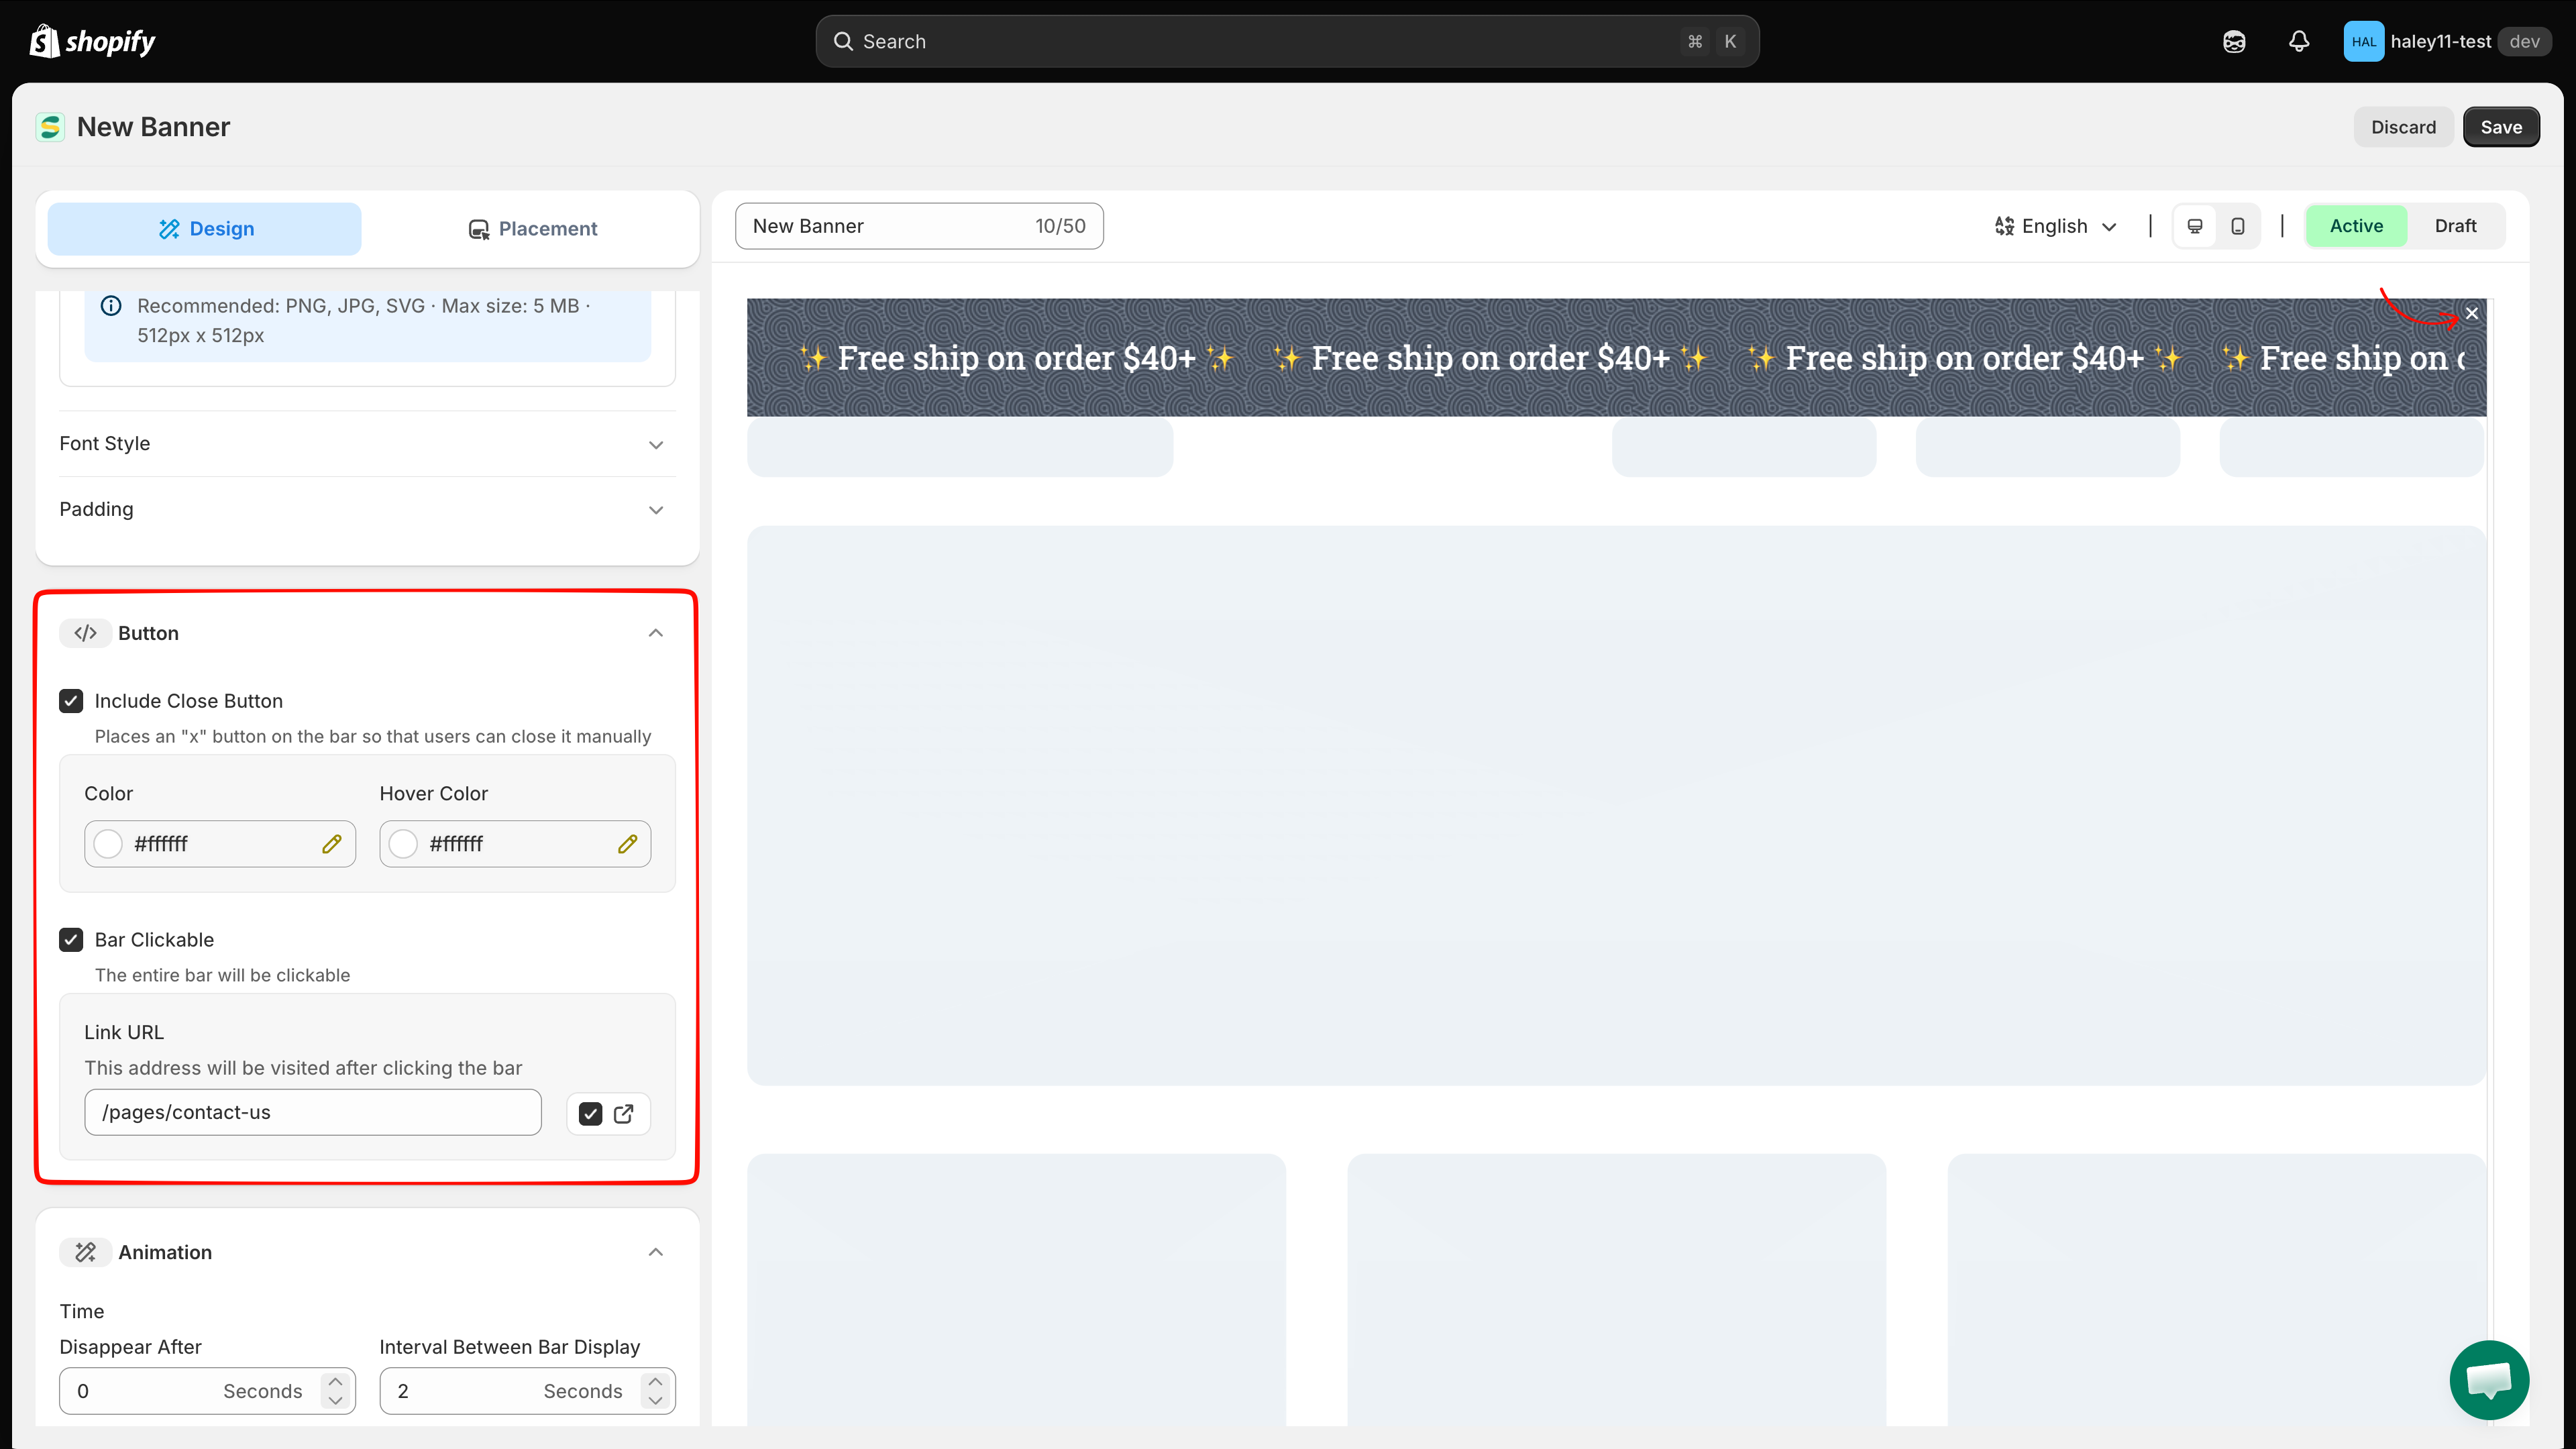Switch preview to desktop view

[2195, 226]
